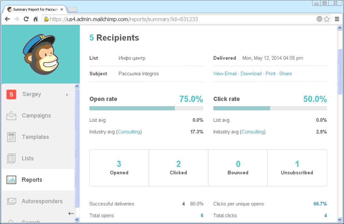The image size is (344, 224).
Task: Click the red S account avatar
Action: [x=11, y=95]
